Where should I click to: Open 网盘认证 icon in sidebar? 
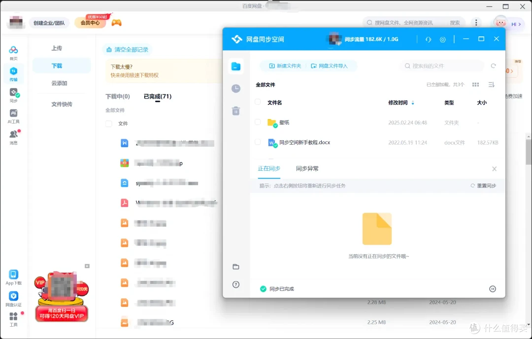click(14, 296)
